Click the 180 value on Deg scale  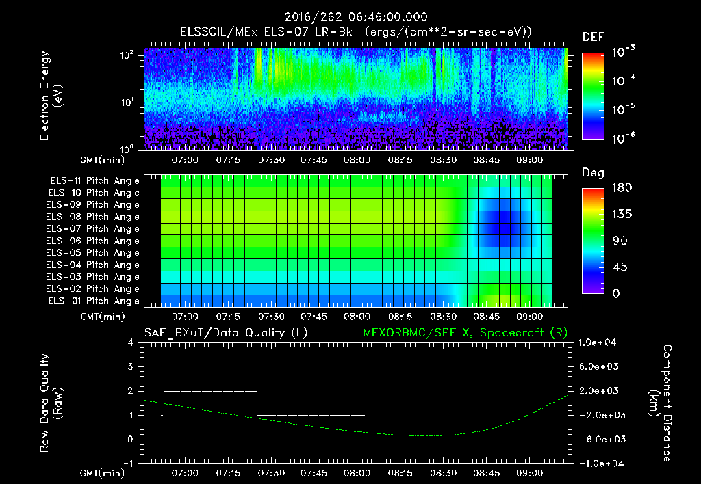tap(622, 188)
